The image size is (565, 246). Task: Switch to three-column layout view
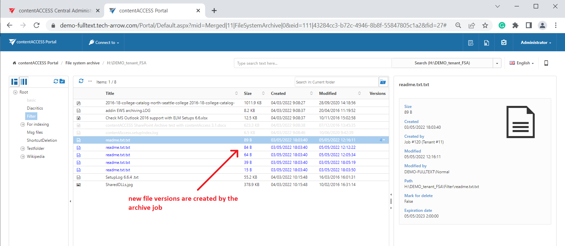[24, 82]
